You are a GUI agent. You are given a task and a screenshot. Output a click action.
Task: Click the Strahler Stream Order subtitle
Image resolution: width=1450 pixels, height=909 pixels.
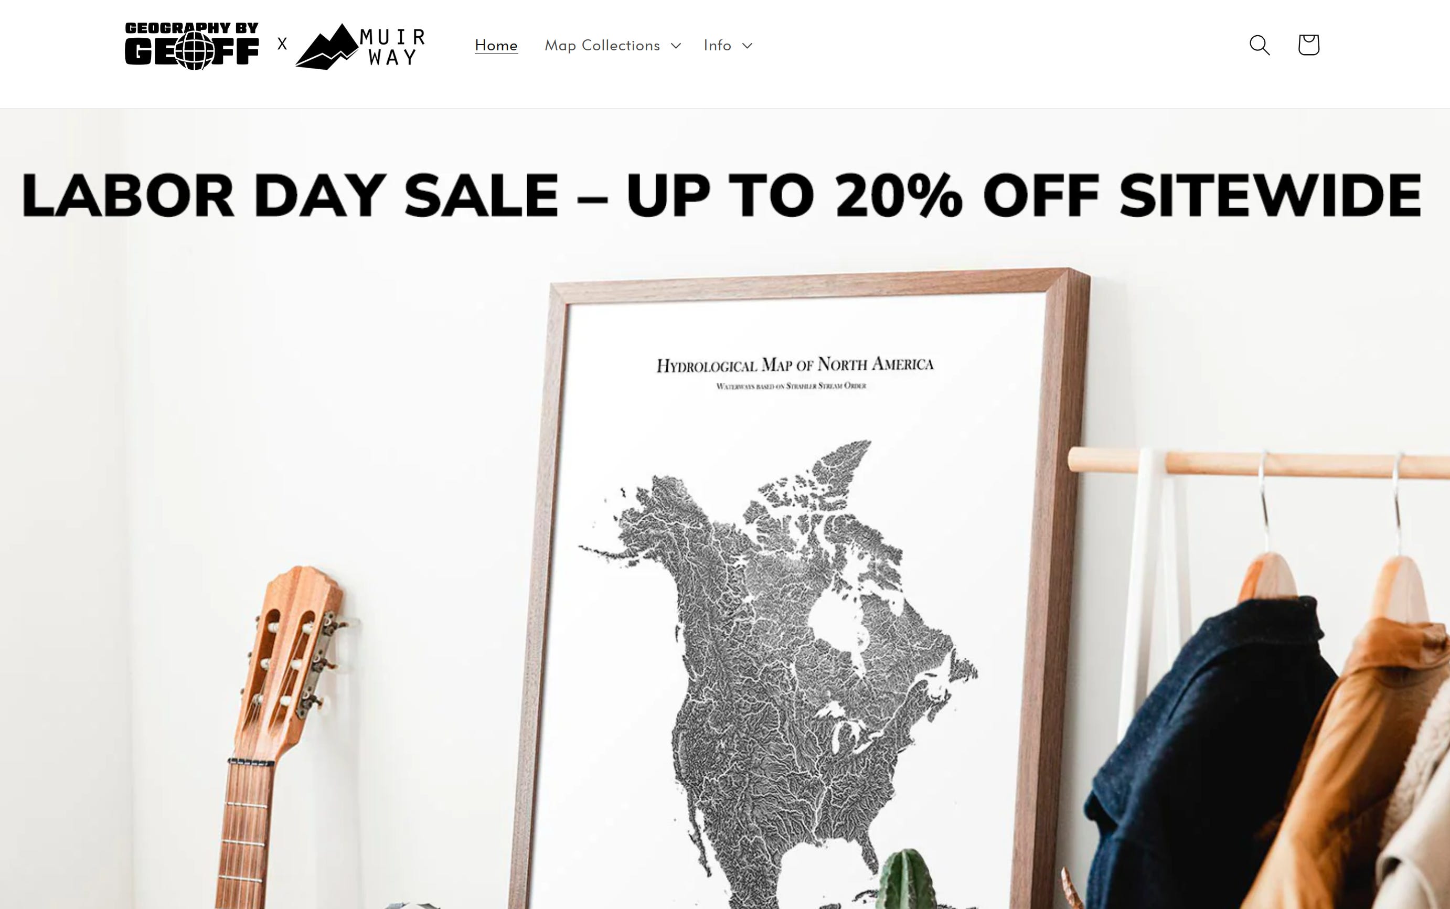click(792, 386)
